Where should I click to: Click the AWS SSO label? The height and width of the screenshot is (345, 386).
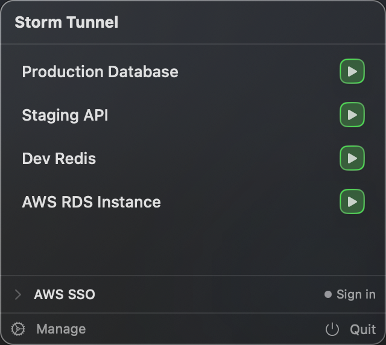65,294
